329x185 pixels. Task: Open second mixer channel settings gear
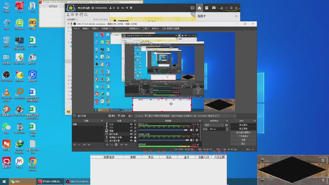click(197, 140)
